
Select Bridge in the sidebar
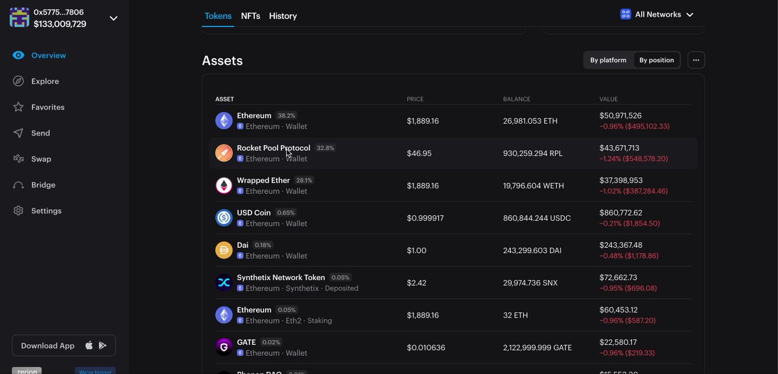click(43, 185)
